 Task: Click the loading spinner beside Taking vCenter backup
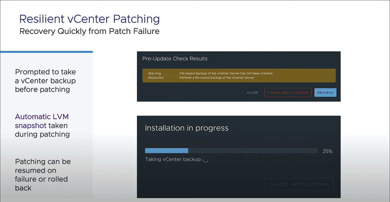205,159
